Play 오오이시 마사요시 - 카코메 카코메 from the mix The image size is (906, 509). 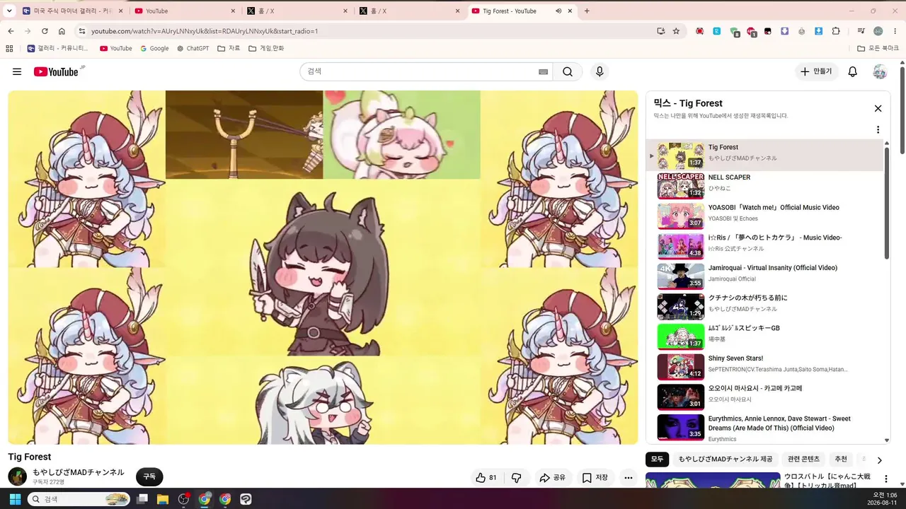click(x=765, y=397)
